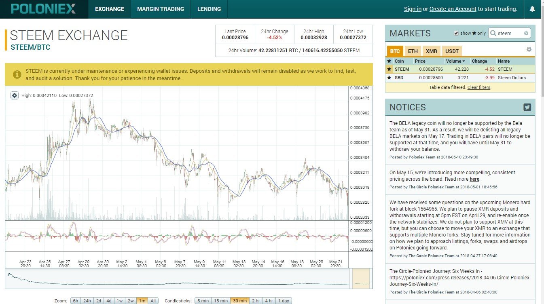
Task: Sort markets by Name column
Action: pyautogui.click(x=504, y=61)
